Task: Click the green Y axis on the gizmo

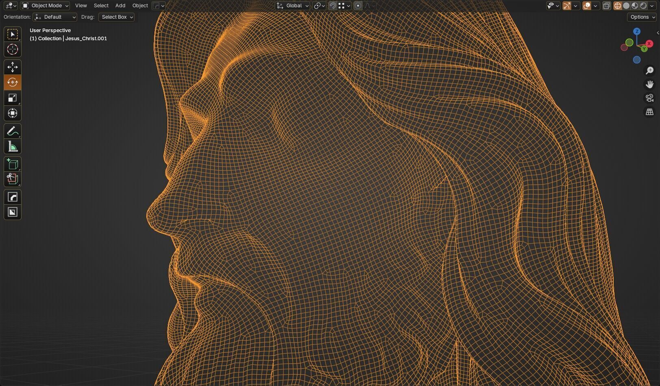Action: 644,49
